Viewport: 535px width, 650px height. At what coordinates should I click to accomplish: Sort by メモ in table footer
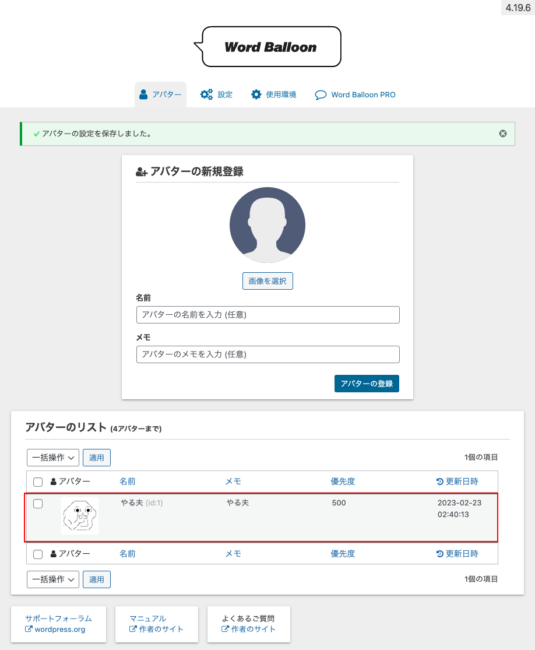(233, 553)
